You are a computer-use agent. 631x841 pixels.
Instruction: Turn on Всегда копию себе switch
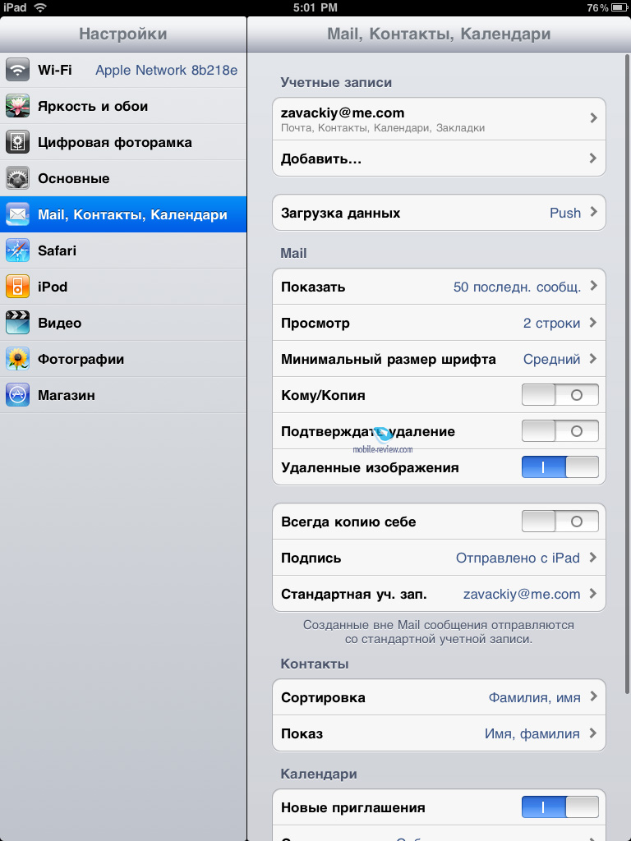(x=560, y=522)
